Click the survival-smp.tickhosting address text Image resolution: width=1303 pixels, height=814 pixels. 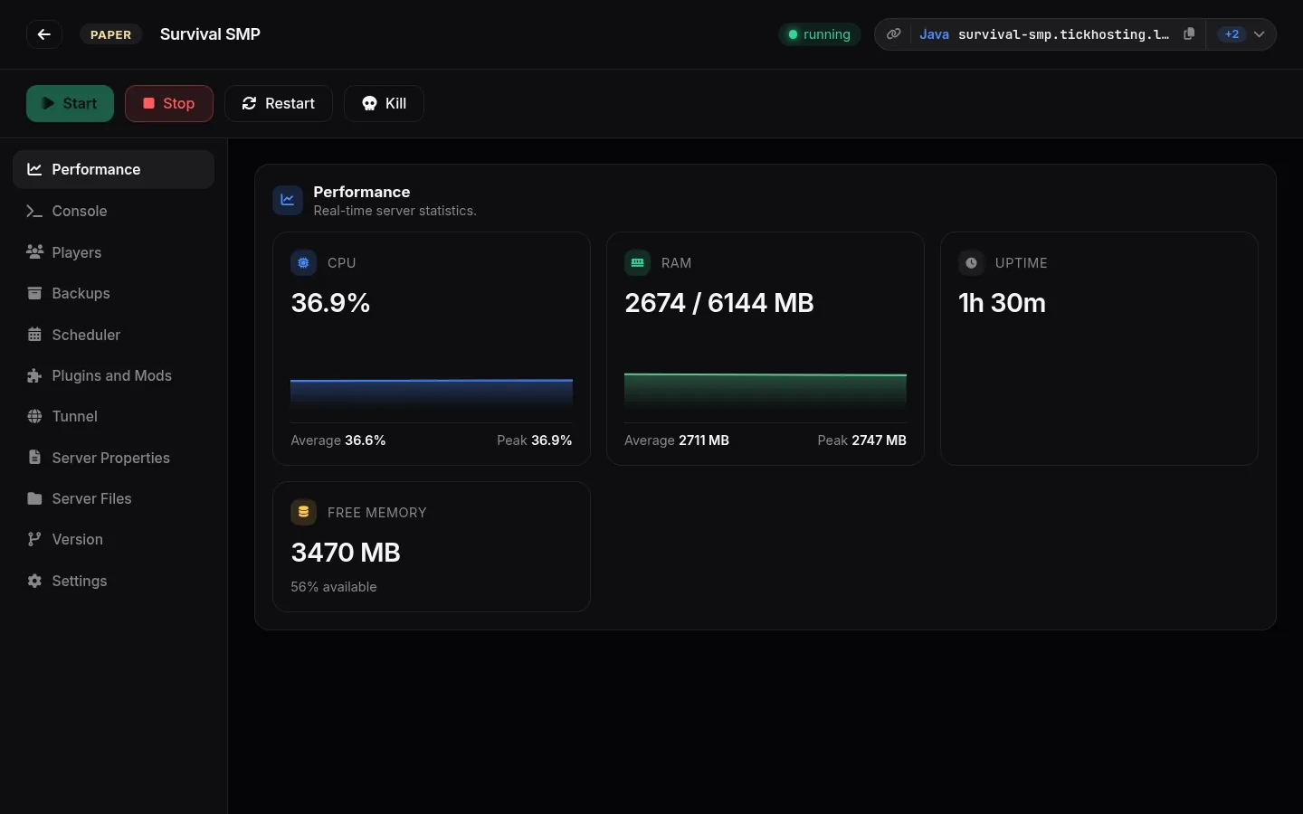point(1063,34)
